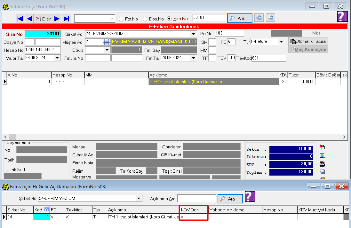Image resolution: width=351 pixels, height=228 pixels.
Task: Click the Açıklama column header in invoice grid
Action: (213, 75)
